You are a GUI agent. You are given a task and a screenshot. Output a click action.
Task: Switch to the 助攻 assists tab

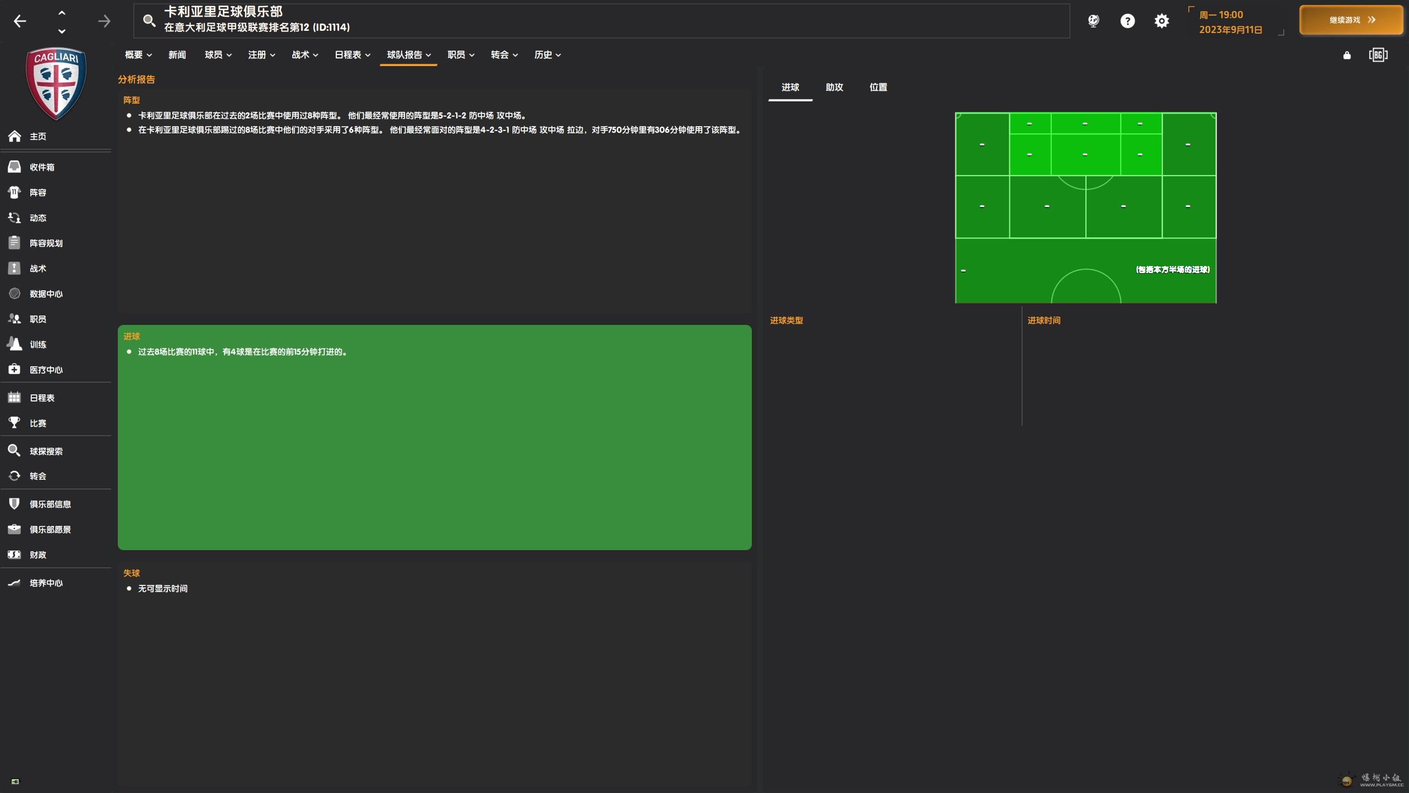tap(834, 87)
